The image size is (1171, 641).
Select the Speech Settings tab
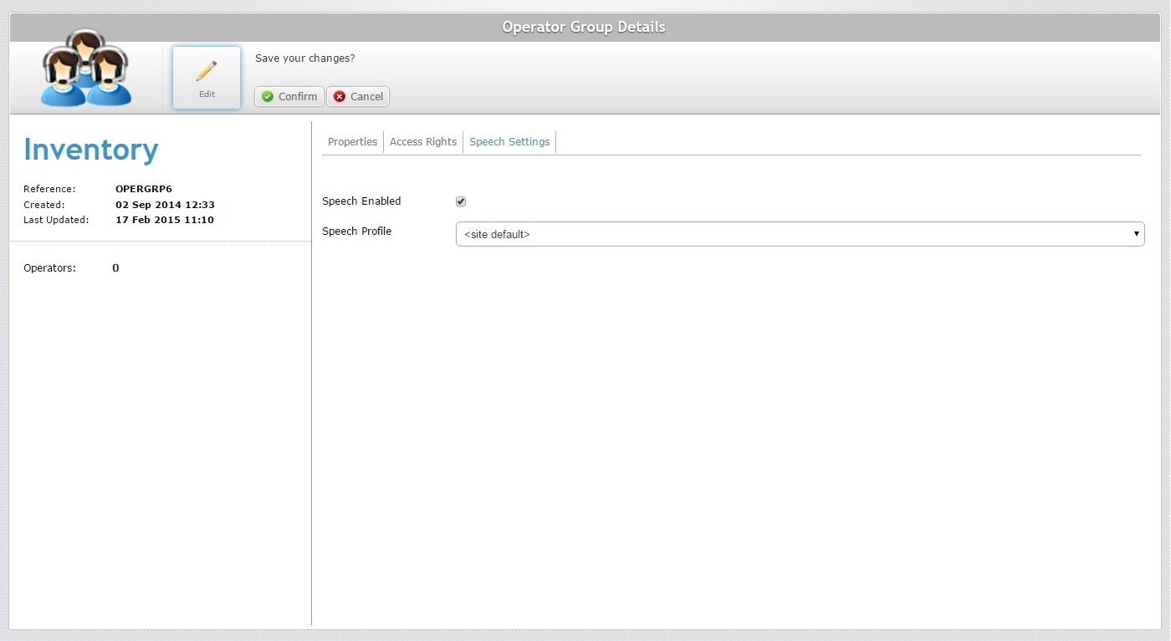pyautogui.click(x=509, y=142)
